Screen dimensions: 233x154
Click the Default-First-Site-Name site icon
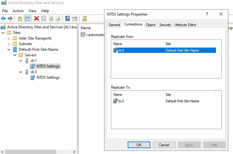[x=15, y=49]
